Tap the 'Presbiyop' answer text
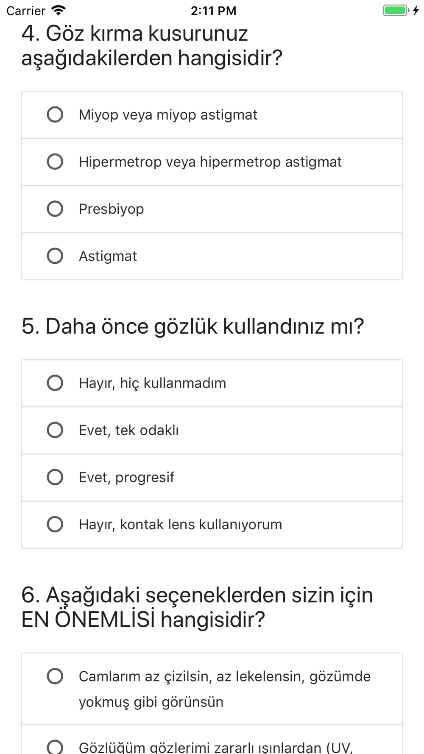The width and height of the screenshot is (424, 754). tap(111, 209)
